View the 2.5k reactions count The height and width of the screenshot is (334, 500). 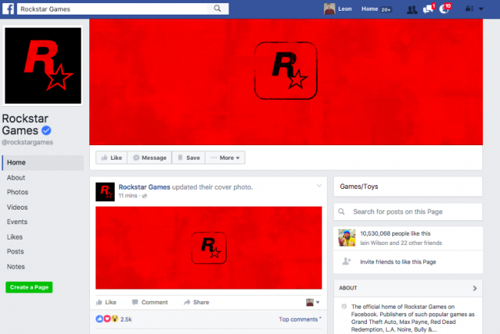point(126,319)
